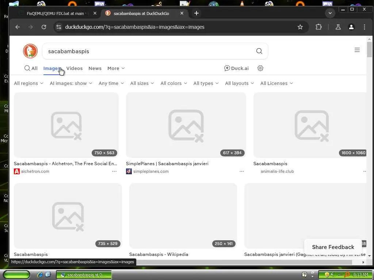
Task: Open site information icon in address bar
Action: tap(59, 27)
